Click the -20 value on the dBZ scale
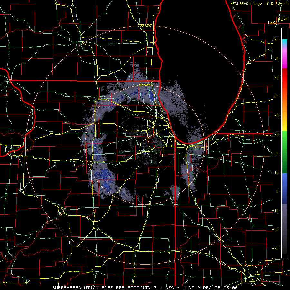290x290 pixels. click(275, 229)
